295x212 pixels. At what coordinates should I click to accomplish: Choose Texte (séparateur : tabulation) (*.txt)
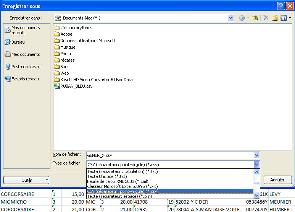coord(170,171)
